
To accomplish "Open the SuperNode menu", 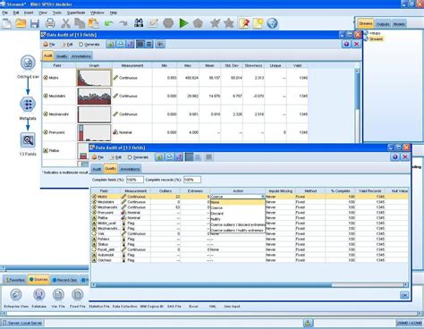I will point(76,13).
